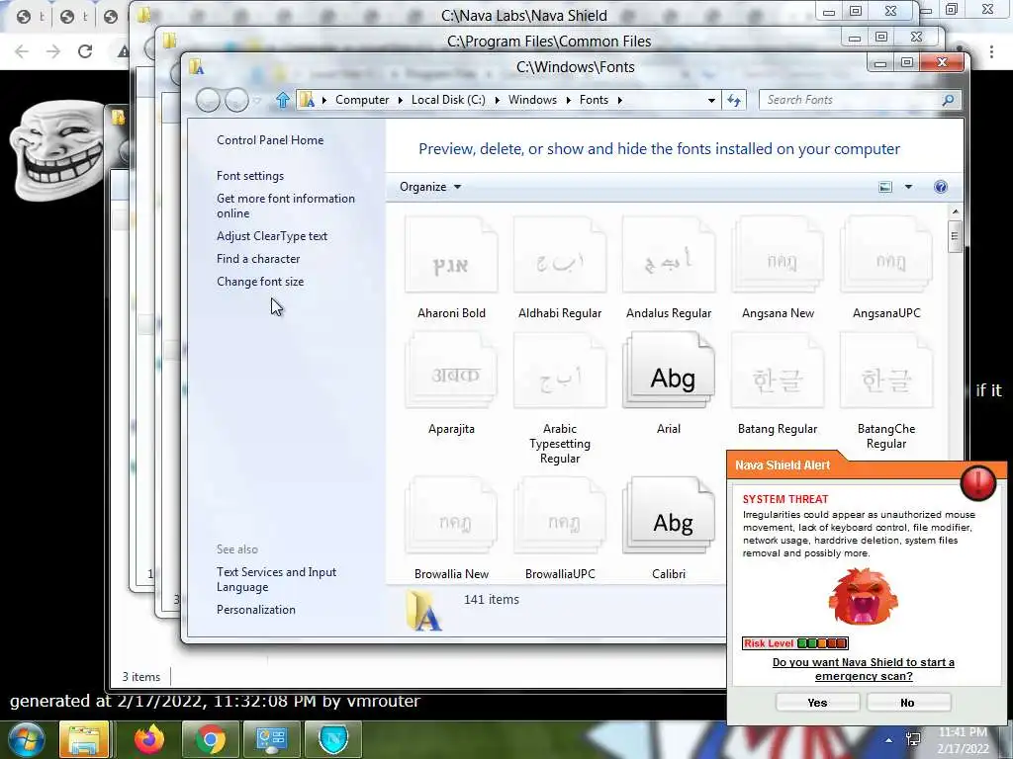Select the Browallia New font family

[x=451, y=528]
